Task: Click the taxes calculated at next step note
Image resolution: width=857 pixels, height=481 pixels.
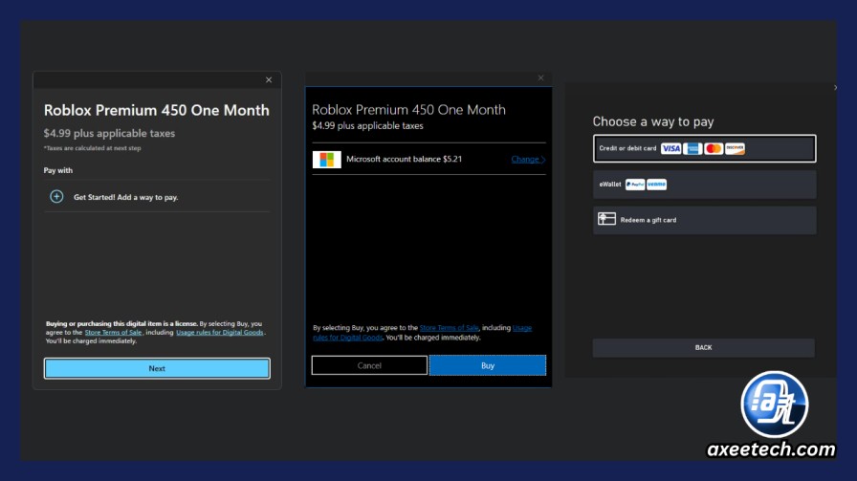Action: (x=93, y=148)
